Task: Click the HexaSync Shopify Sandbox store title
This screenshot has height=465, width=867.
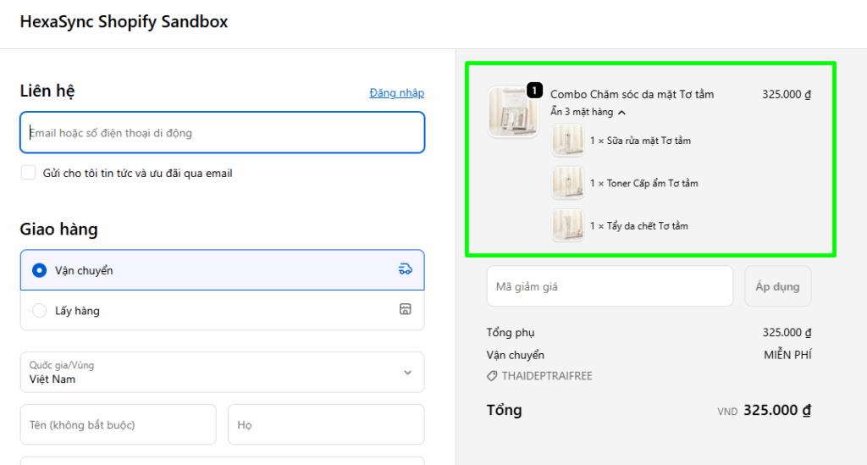Action: pos(124,22)
